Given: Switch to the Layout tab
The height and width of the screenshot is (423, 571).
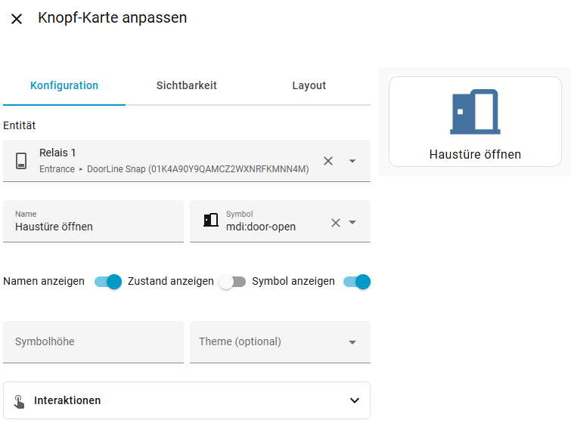Looking at the screenshot, I should 309,85.
